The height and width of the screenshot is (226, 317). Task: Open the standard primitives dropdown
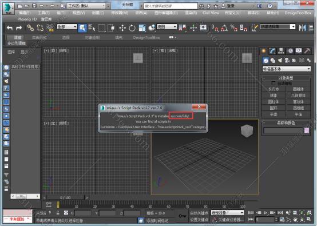287,69
